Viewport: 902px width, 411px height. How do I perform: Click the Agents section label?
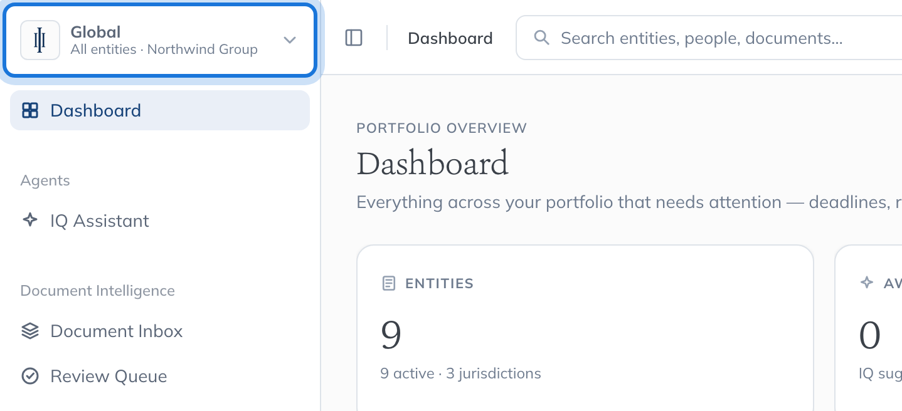coord(45,180)
